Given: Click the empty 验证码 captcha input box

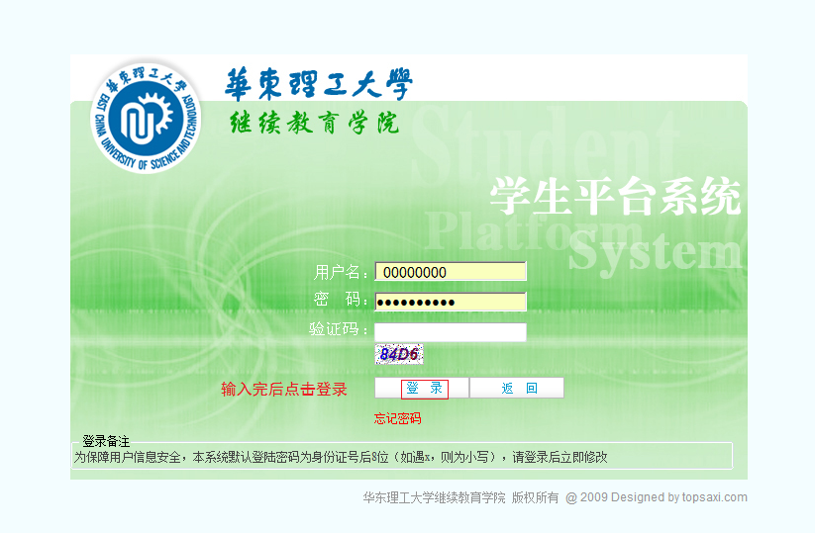Looking at the screenshot, I should [451, 332].
